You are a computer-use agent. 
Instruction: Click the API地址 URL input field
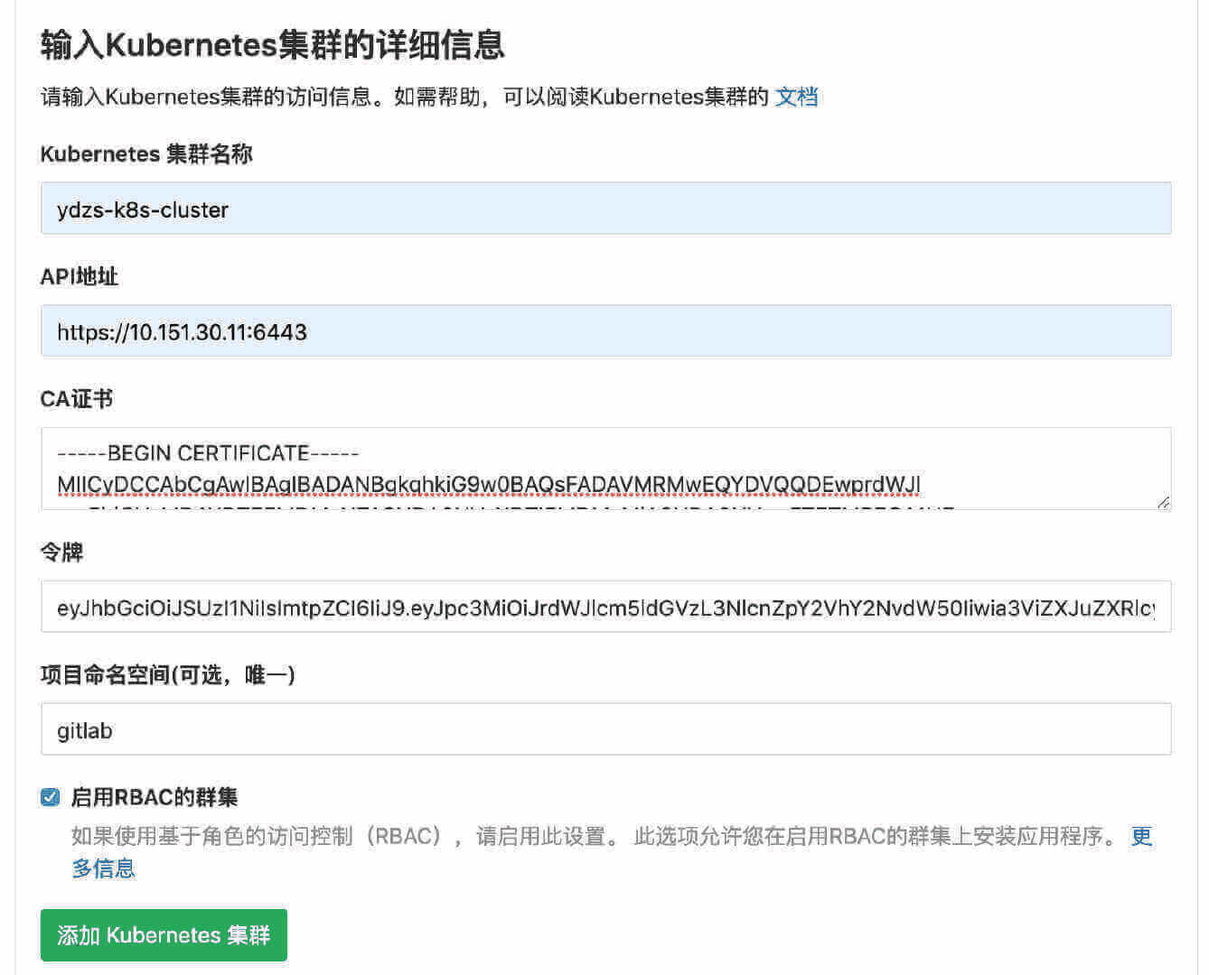[x=605, y=331]
